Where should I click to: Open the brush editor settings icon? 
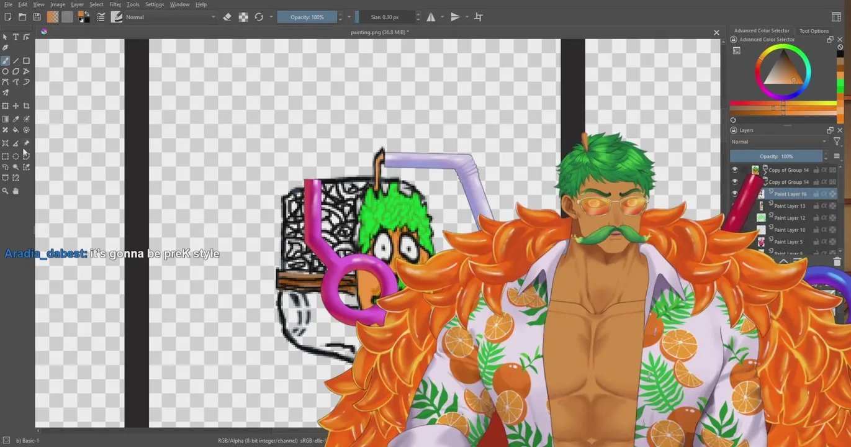point(101,17)
